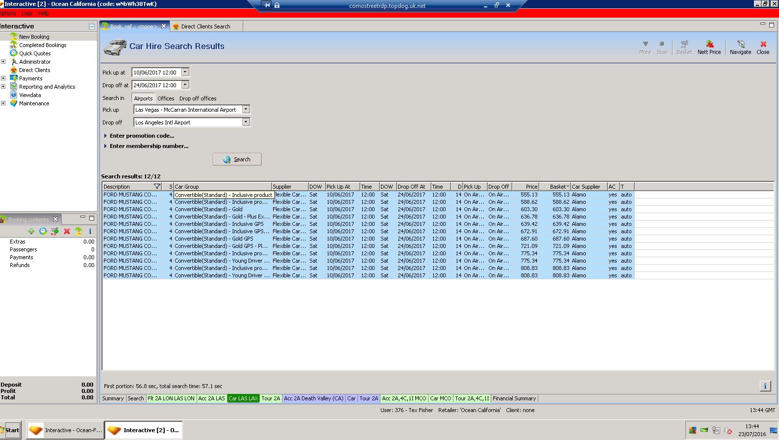This screenshot has height=440, width=779.
Task: Click the Windows Start button
Action: tap(11, 430)
